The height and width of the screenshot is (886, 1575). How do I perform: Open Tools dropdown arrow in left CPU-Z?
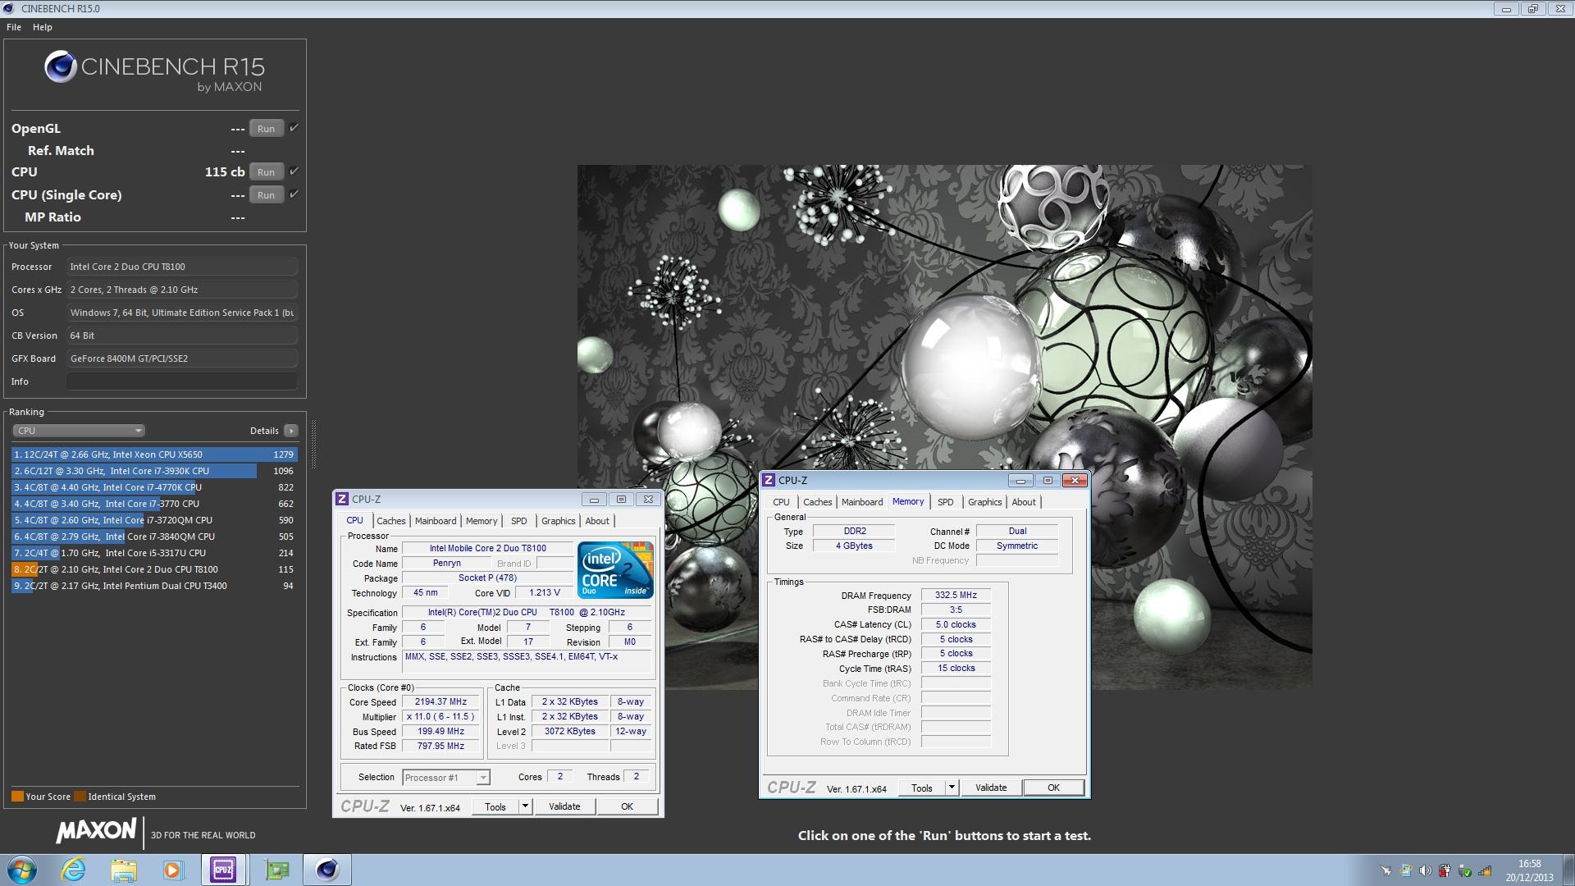click(x=525, y=806)
